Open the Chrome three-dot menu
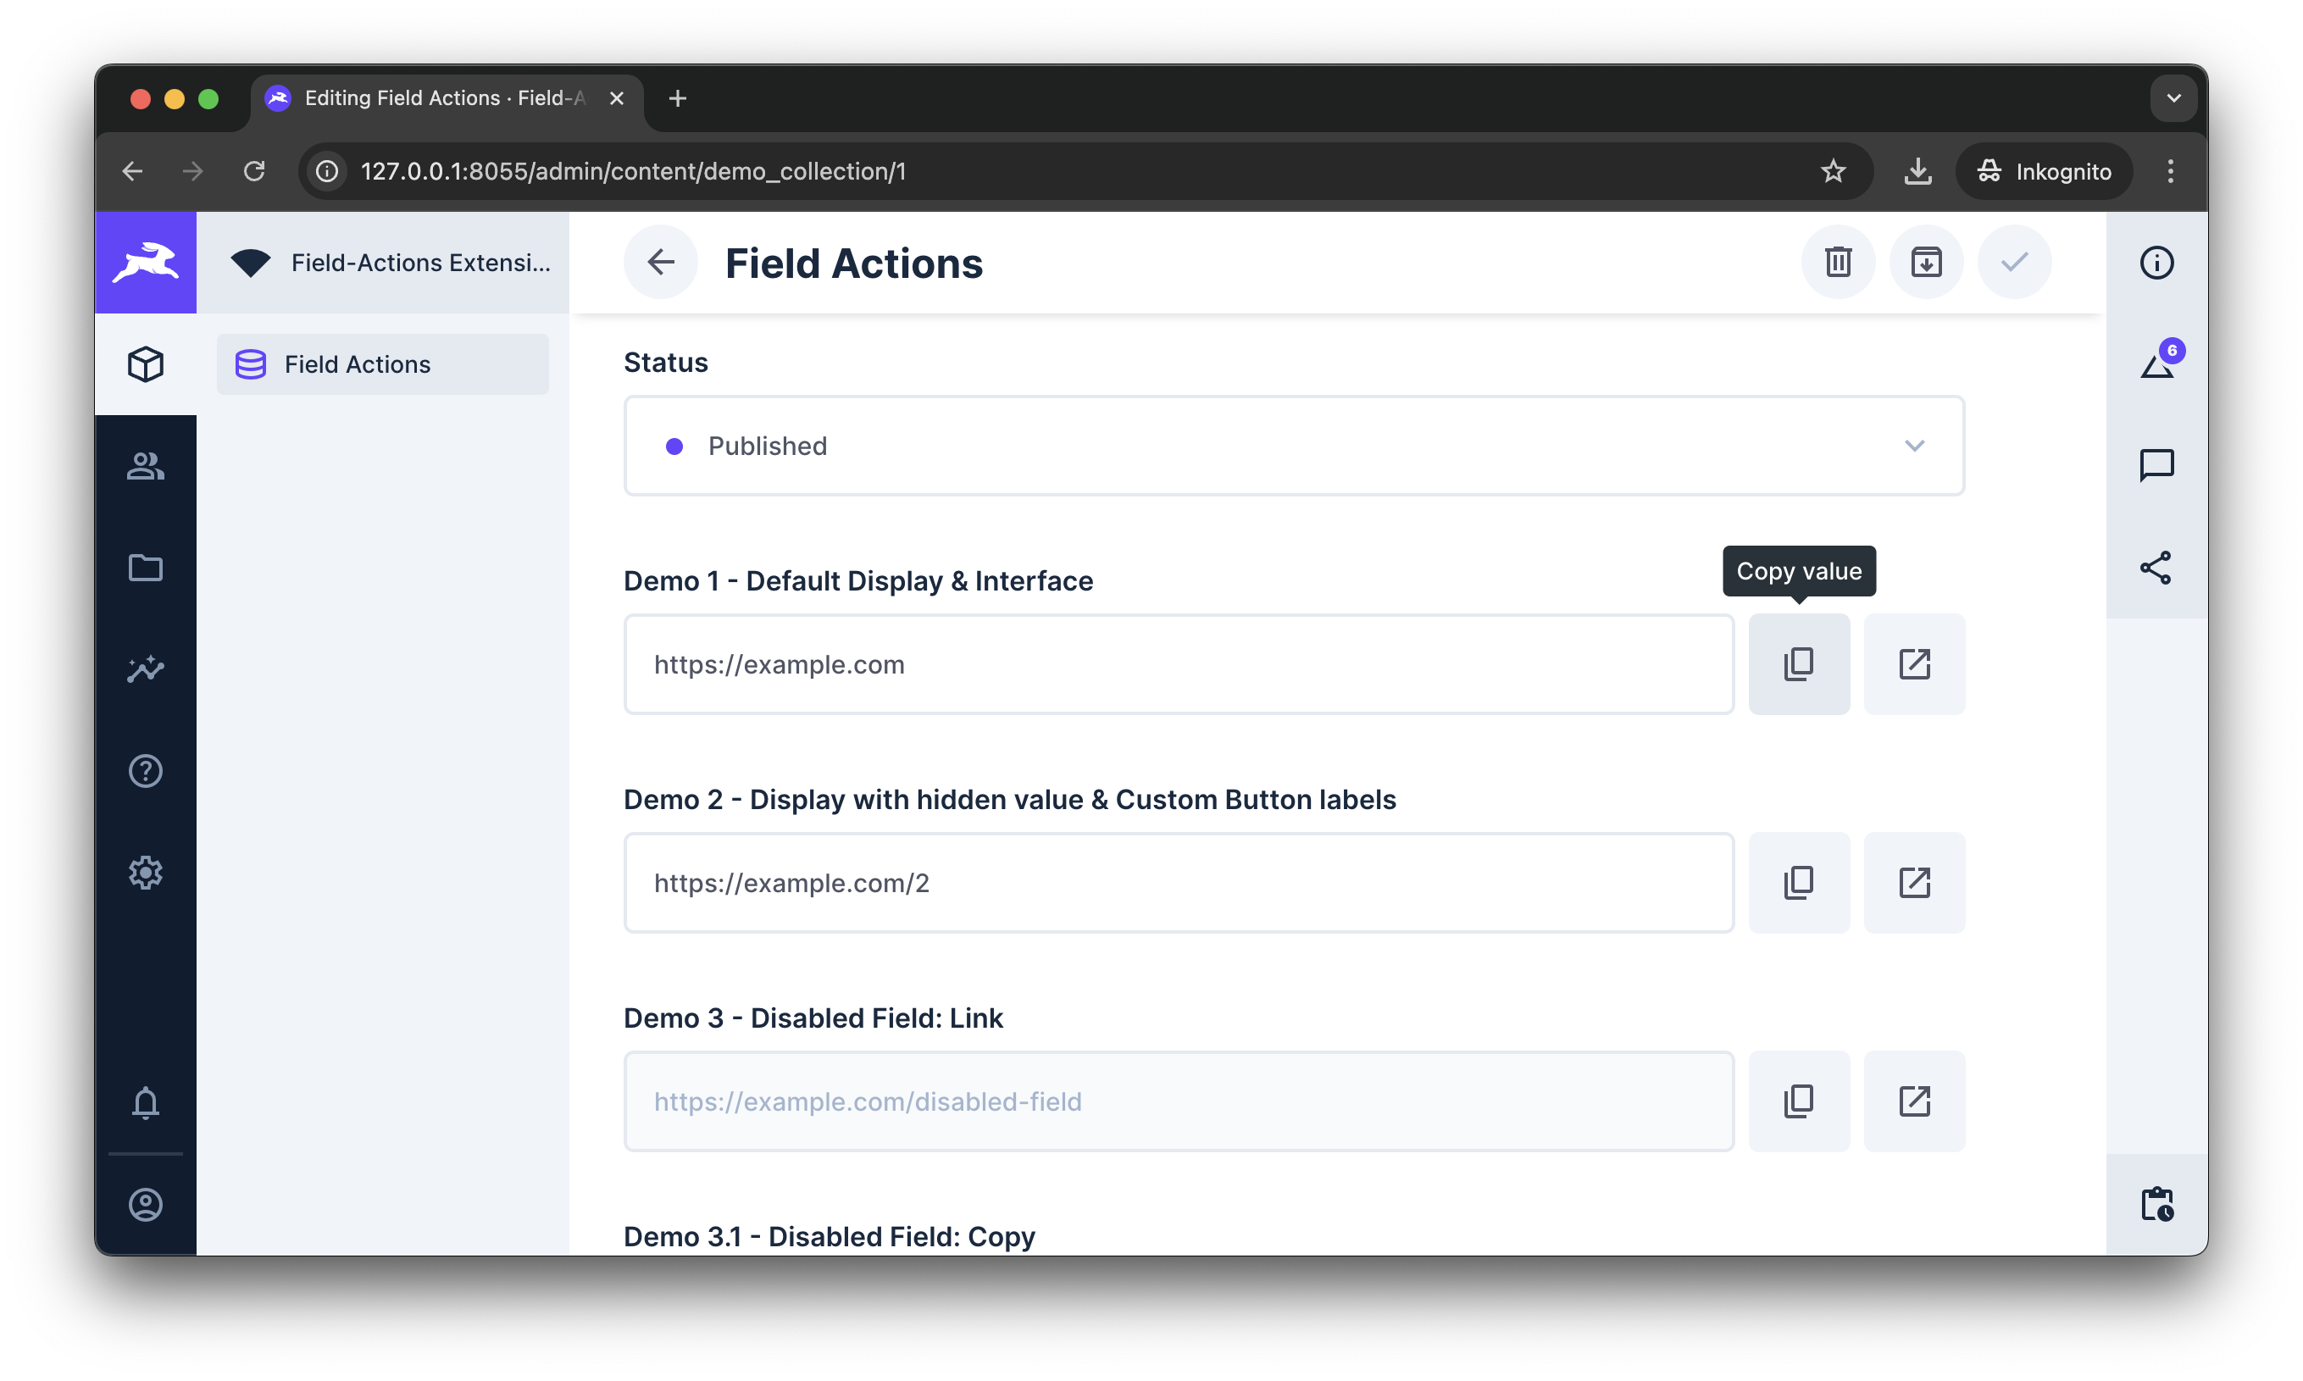The image size is (2303, 1381). (2170, 171)
